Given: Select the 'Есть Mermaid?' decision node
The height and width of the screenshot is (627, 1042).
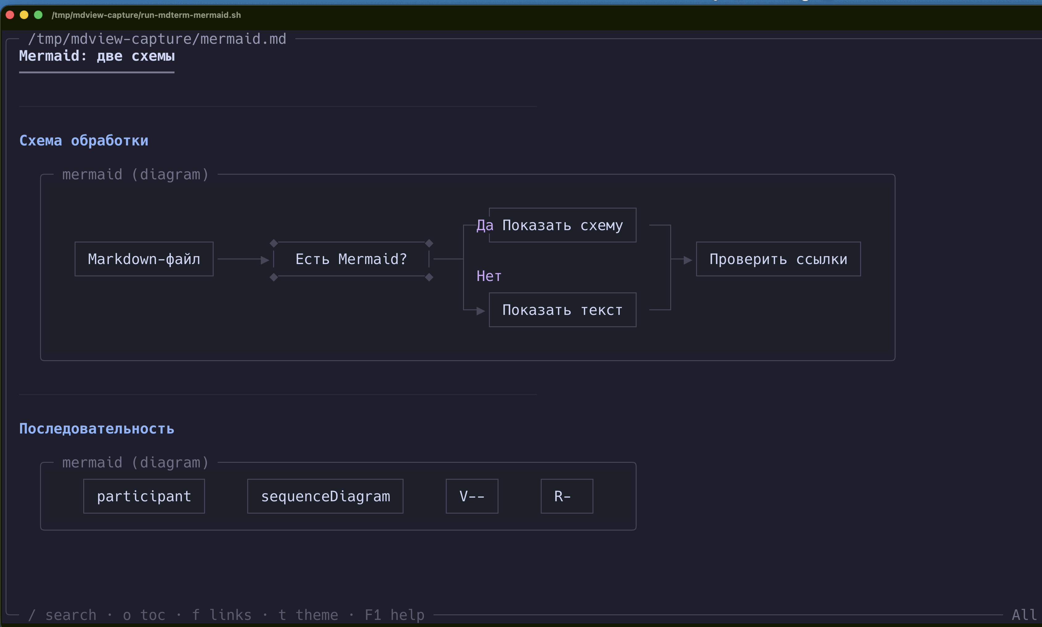Looking at the screenshot, I should [x=351, y=259].
